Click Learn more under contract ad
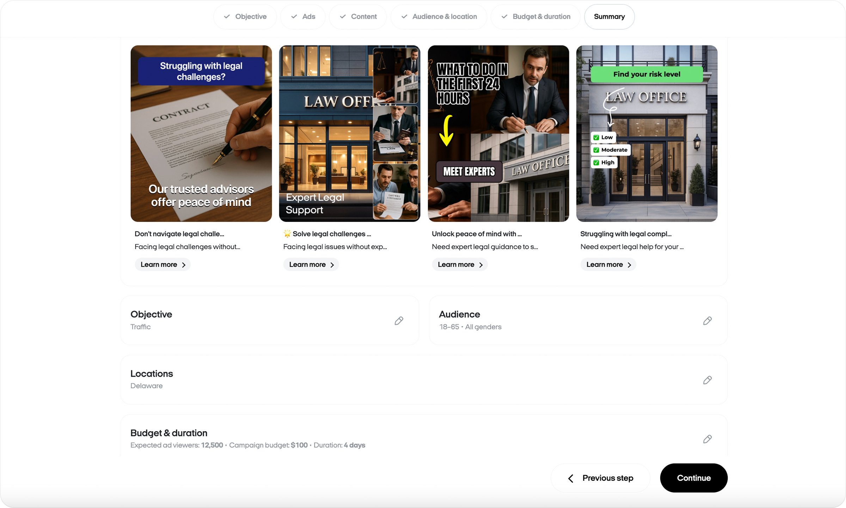This screenshot has width=846, height=508. tap(163, 265)
